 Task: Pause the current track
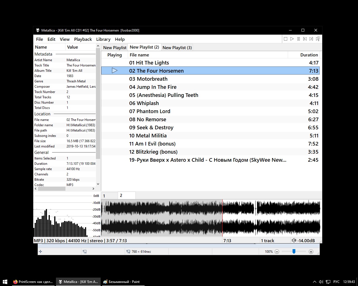[x=298, y=39]
